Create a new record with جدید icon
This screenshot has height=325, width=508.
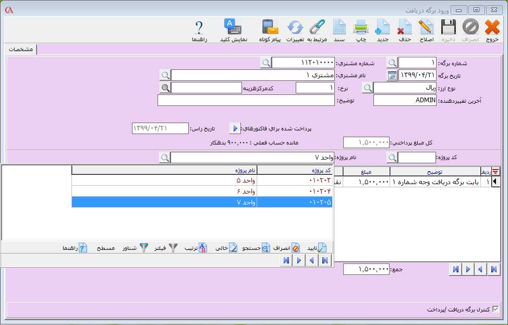click(383, 30)
